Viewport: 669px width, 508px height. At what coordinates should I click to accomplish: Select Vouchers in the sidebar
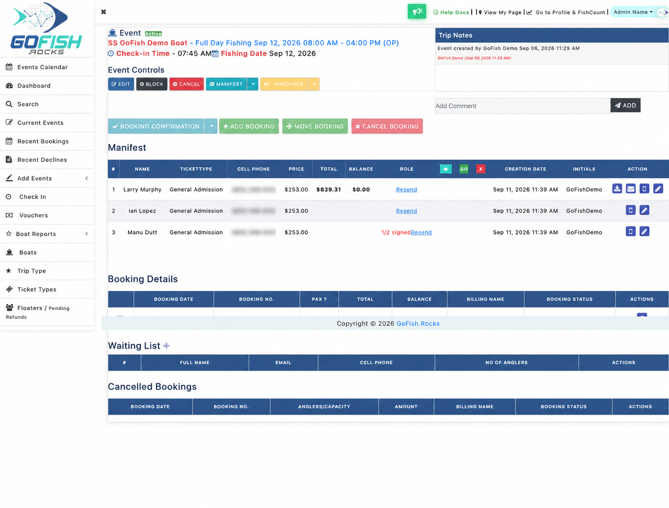click(47, 215)
